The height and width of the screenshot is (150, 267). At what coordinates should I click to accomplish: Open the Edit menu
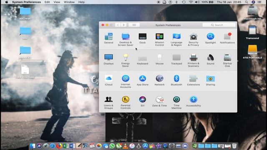point(47,2)
